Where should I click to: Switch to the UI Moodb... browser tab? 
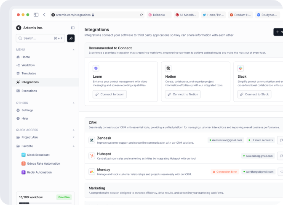pyautogui.click(x=186, y=15)
